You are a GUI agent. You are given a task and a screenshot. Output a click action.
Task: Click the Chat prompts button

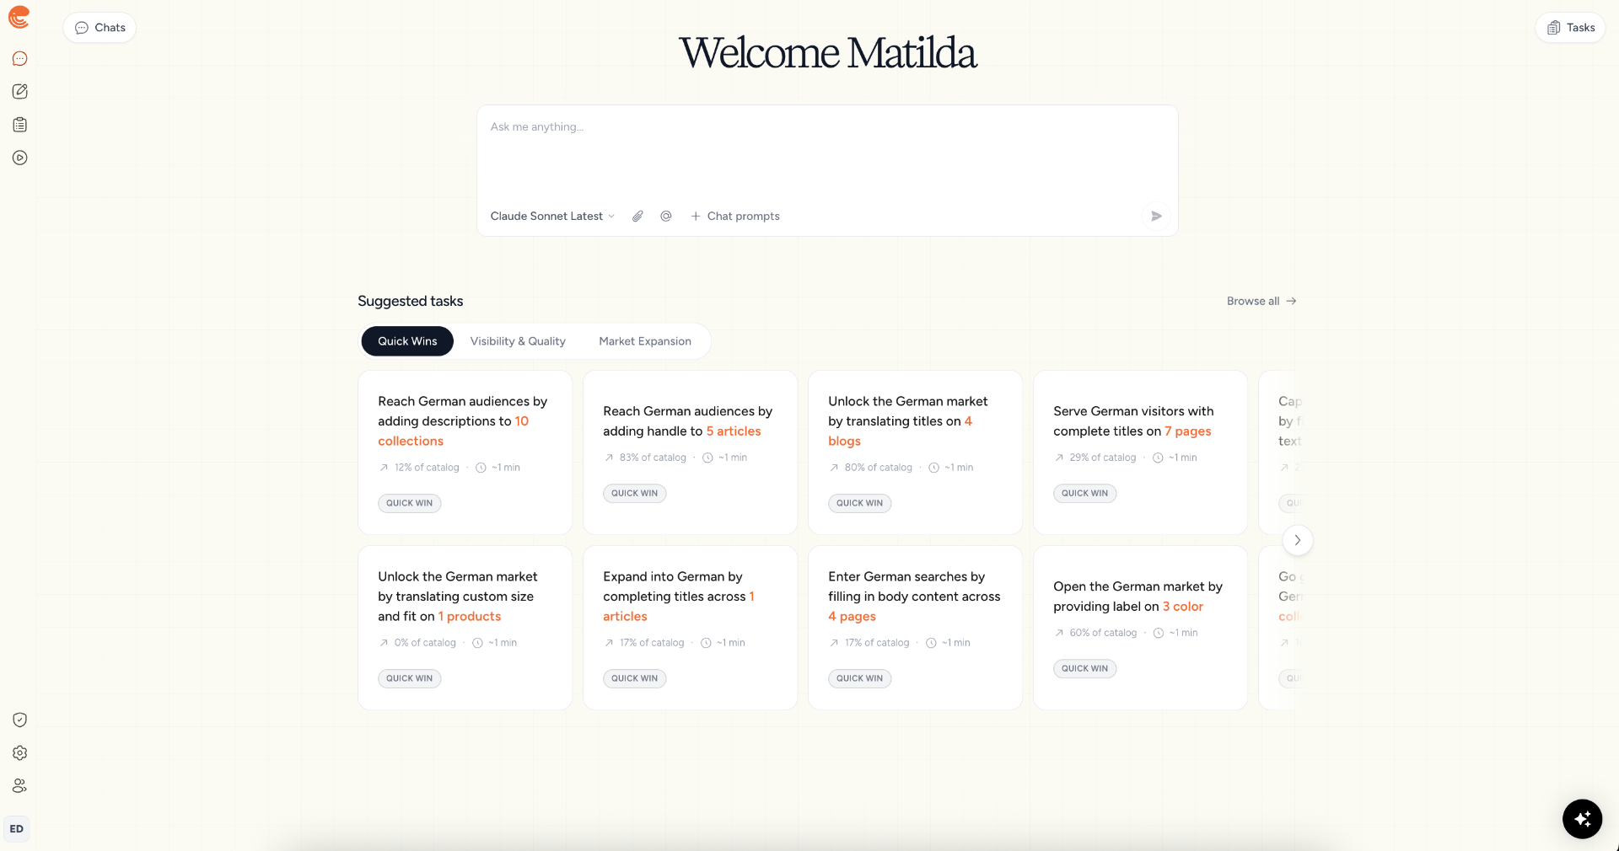(735, 217)
